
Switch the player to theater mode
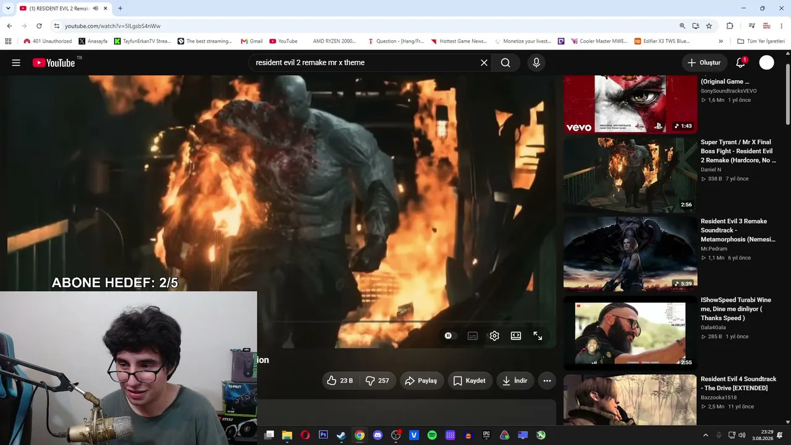[516, 336]
